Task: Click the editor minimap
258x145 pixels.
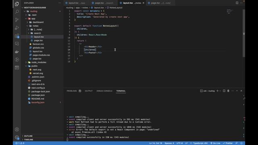Action: point(230,12)
